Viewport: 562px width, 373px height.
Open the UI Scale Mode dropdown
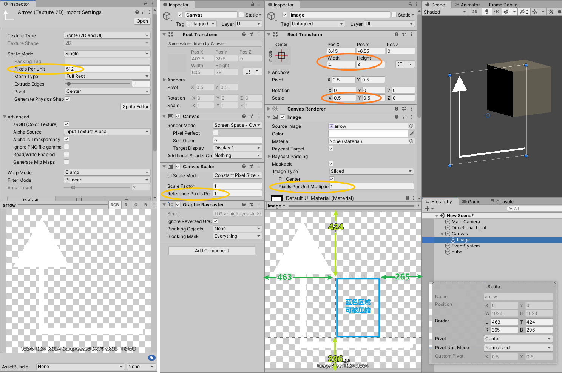click(238, 175)
